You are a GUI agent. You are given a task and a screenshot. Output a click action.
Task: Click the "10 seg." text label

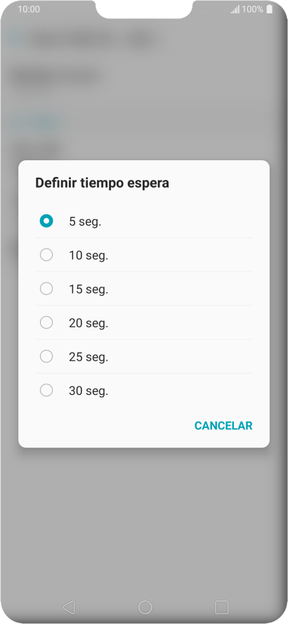point(89,256)
